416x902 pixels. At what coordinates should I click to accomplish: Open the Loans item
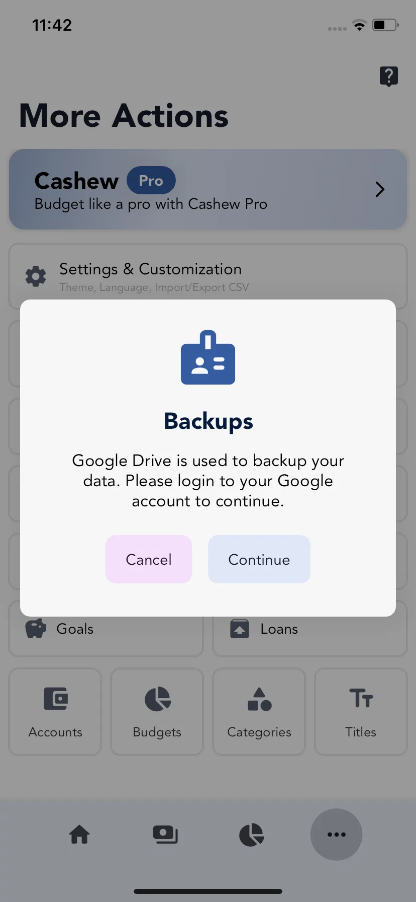tap(310, 629)
